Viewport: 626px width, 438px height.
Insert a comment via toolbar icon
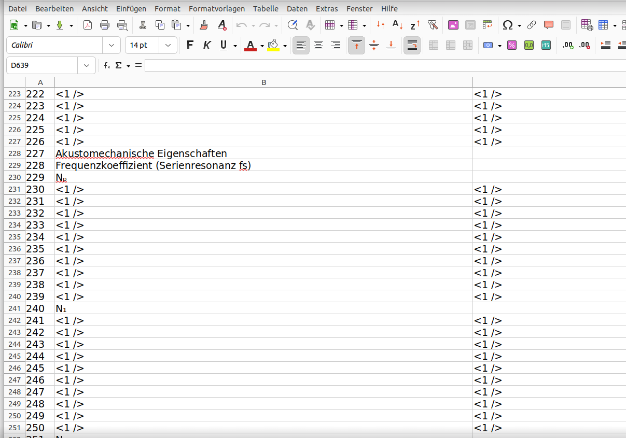(x=548, y=25)
